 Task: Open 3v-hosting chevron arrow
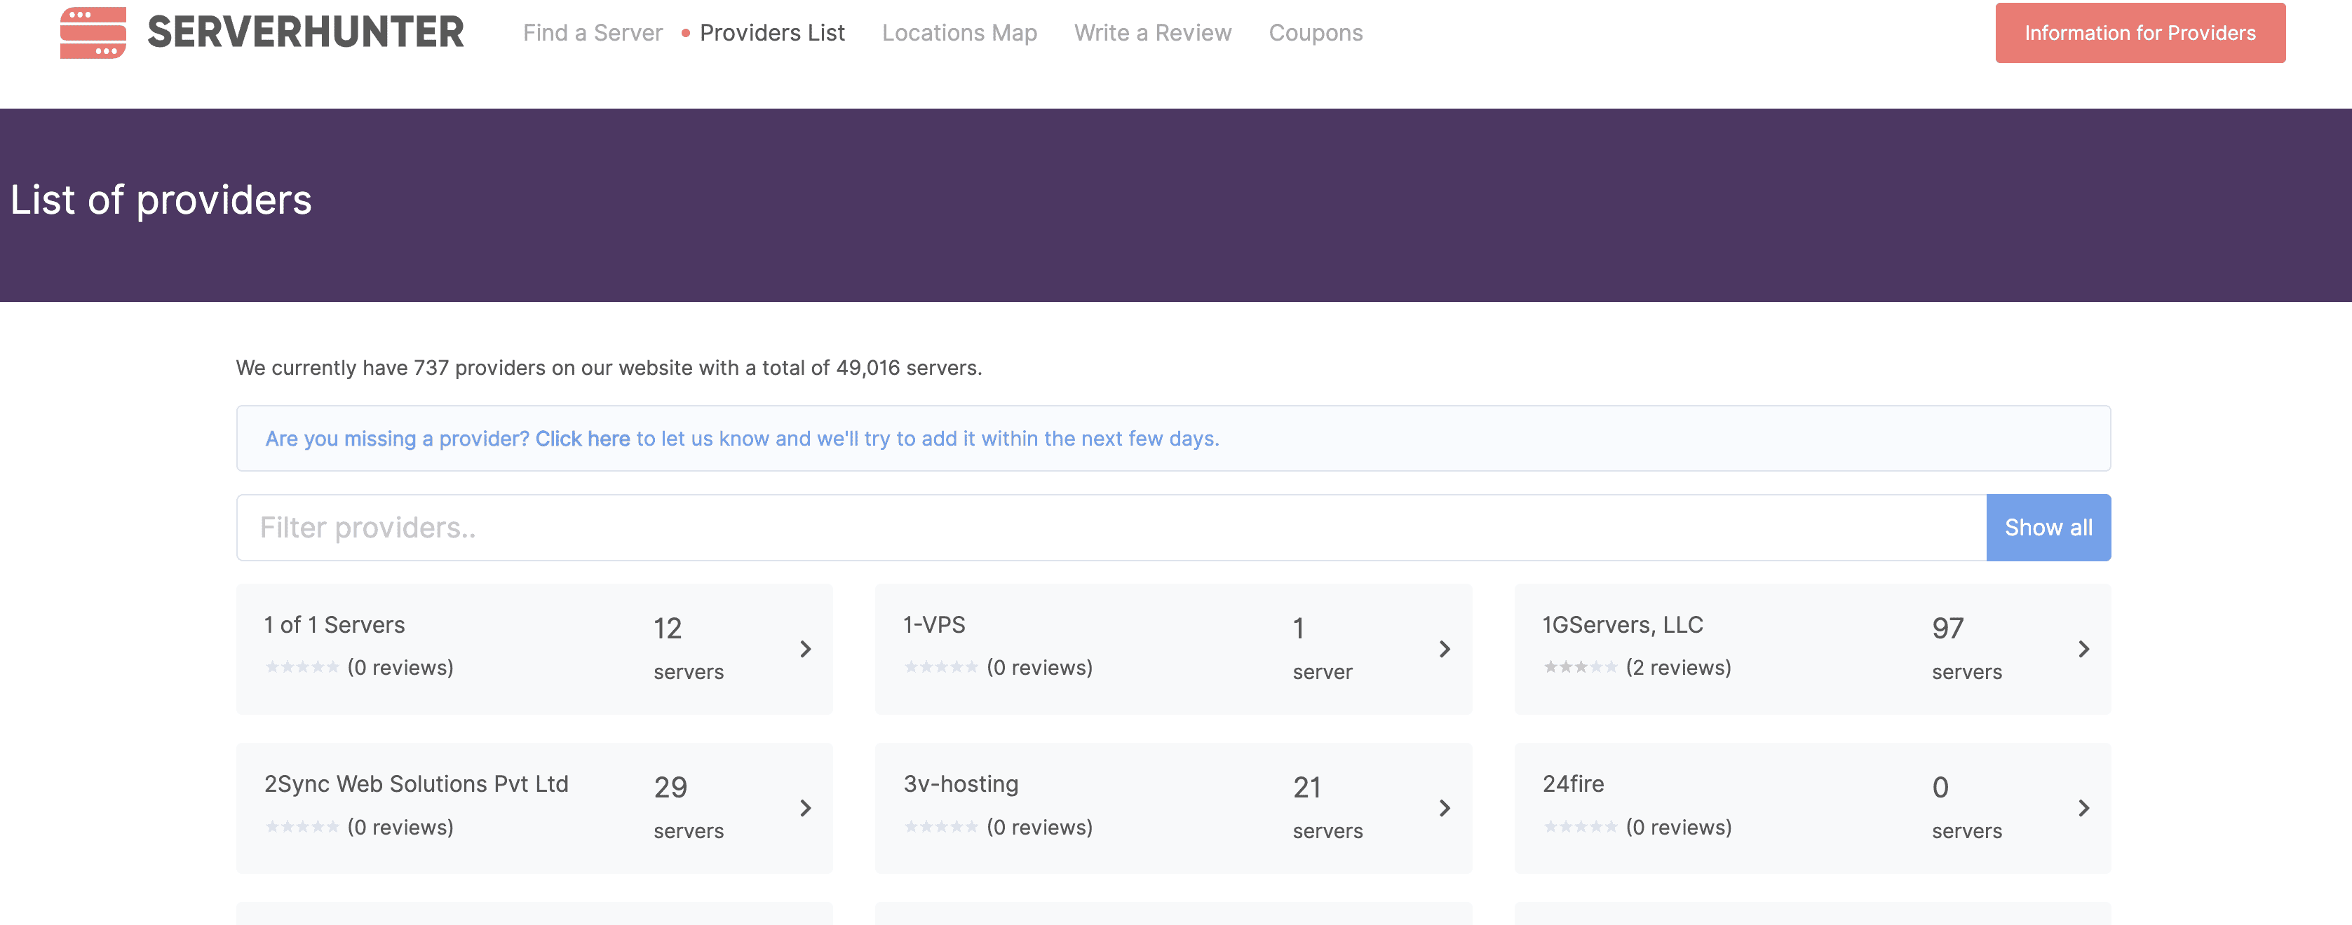[1445, 808]
